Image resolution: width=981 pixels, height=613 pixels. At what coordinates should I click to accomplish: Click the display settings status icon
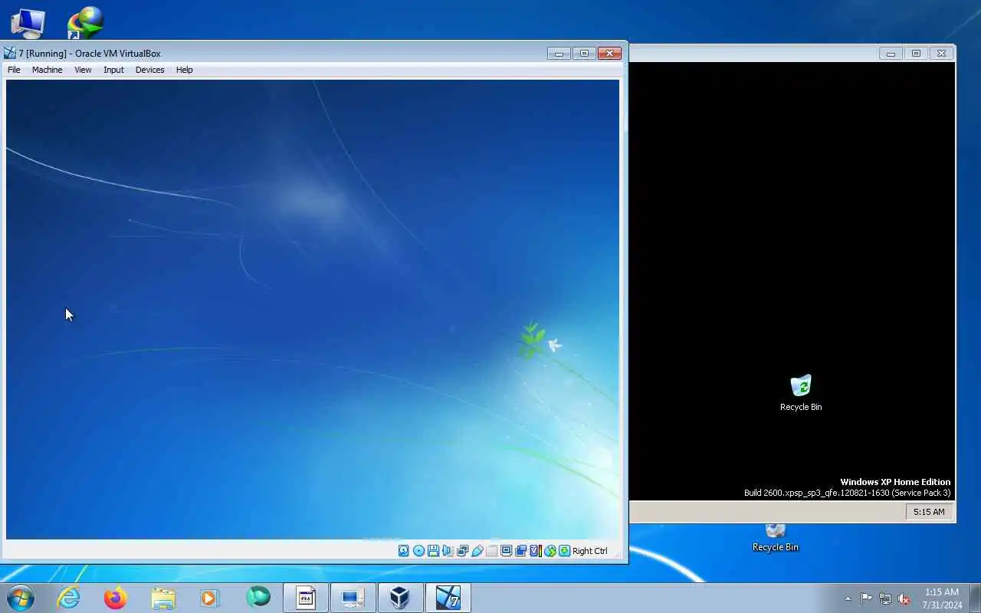point(506,551)
